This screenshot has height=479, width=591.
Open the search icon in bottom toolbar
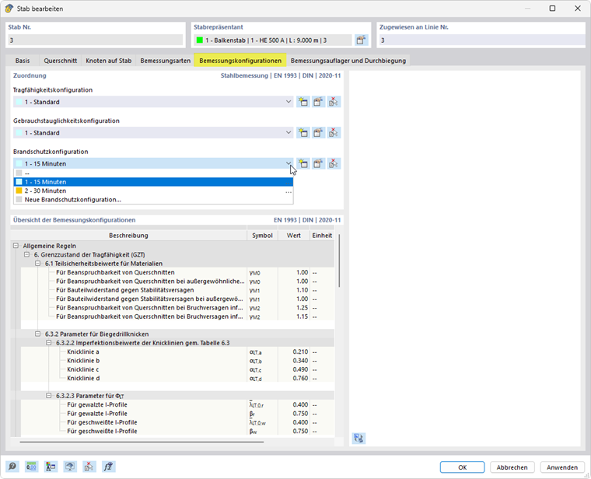tap(12, 467)
